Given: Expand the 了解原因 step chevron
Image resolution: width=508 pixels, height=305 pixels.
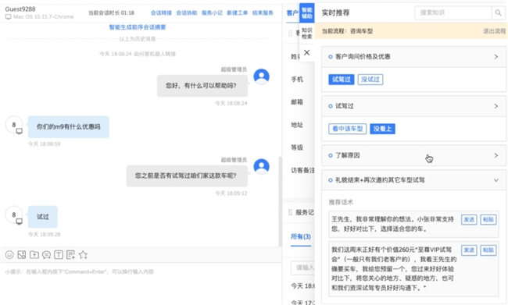Looking at the screenshot, I should pos(496,155).
